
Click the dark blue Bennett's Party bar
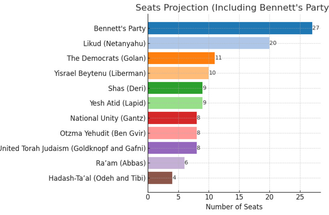pos(230,28)
